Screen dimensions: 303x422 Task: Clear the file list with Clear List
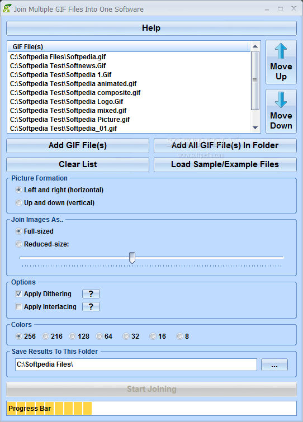(78, 164)
